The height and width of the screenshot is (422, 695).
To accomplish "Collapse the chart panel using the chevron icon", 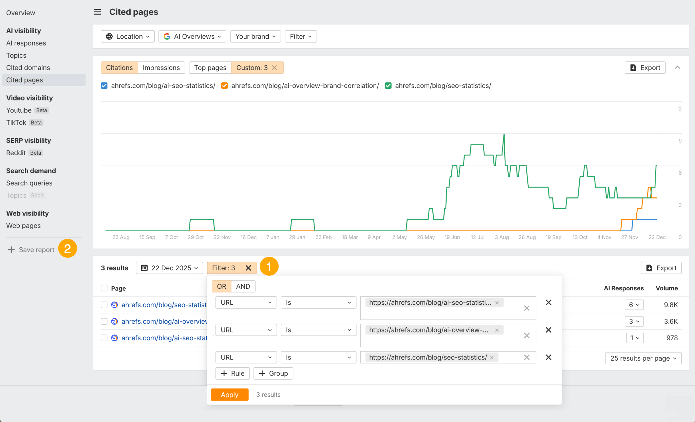I will 677,68.
